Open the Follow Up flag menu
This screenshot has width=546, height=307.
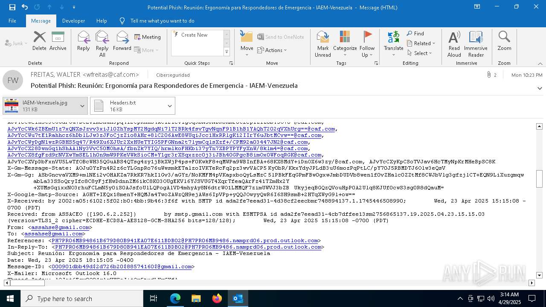tap(367, 44)
